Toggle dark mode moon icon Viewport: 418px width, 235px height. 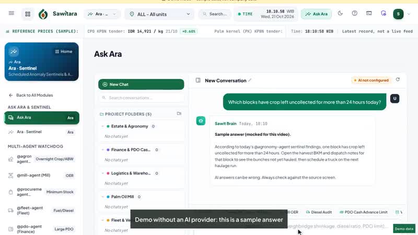(340, 13)
